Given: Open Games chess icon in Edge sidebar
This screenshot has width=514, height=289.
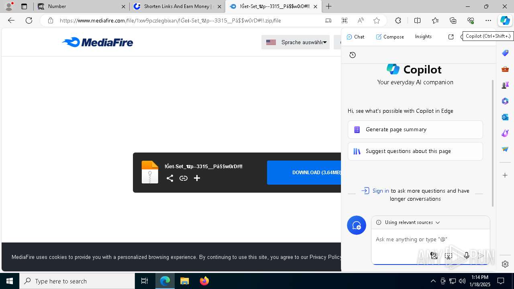Looking at the screenshot, I should (x=505, y=85).
